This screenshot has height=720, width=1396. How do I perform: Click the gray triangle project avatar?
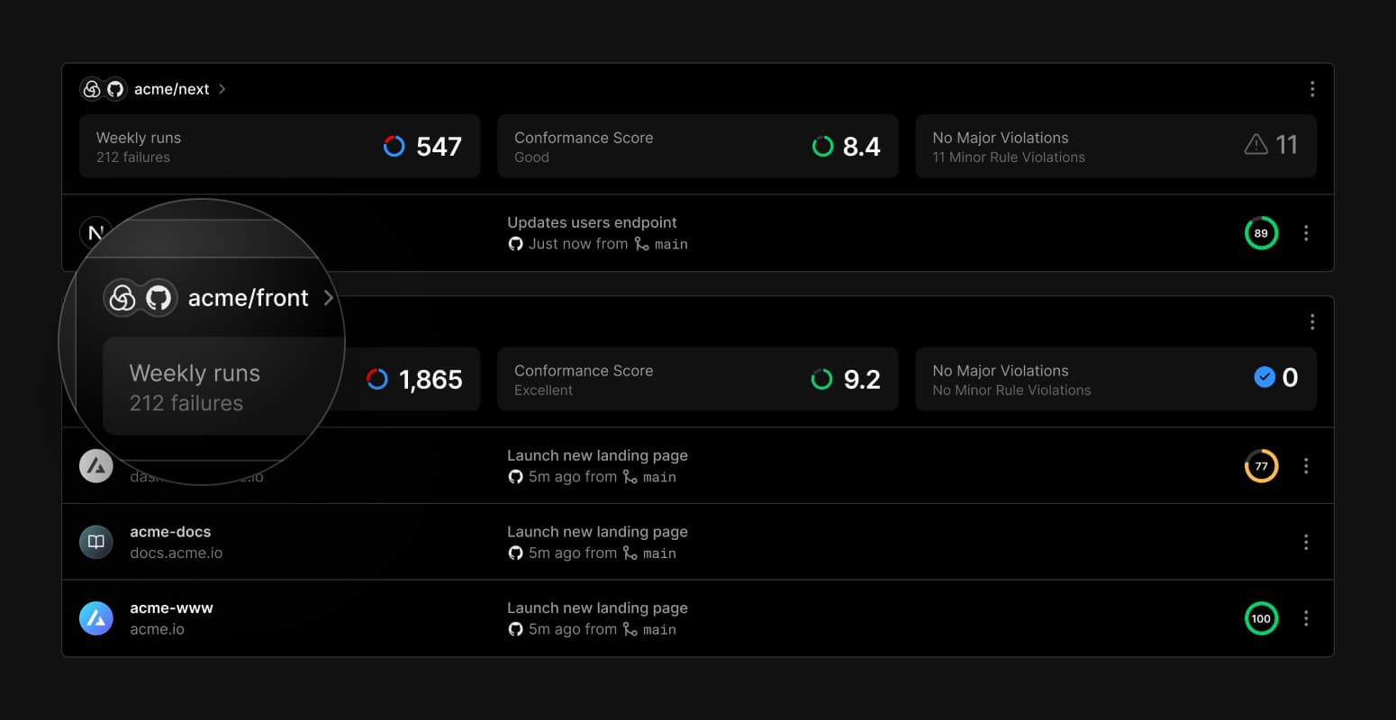click(x=96, y=466)
